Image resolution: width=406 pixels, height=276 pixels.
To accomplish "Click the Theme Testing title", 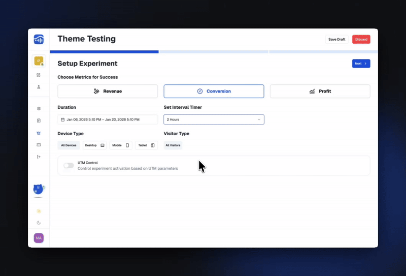I will click(86, 39).
